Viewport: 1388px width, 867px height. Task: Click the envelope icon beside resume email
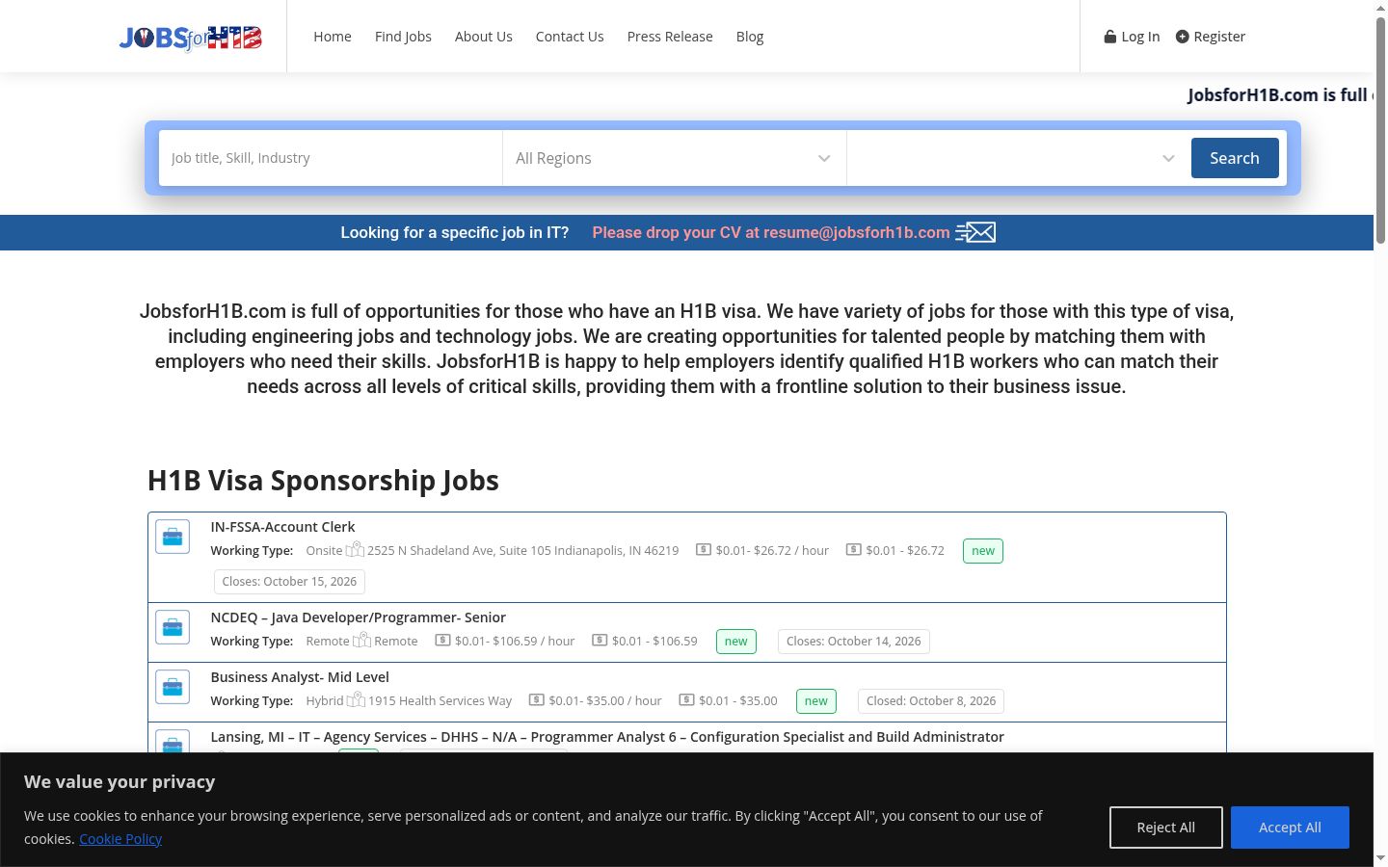pyautogui.click(x=975, y=232)
